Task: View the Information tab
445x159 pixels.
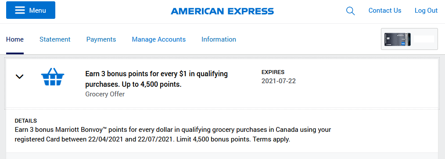Action: (x=219, y=39)
